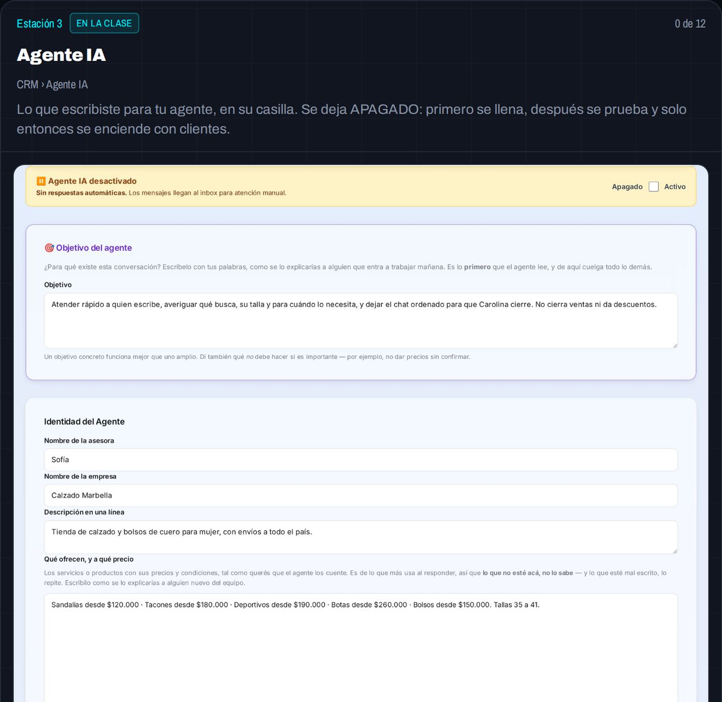Image resolution: width=722 pixels, height=702 pixels.
Task: Toggle the Apagado/Activo agent checkbox
Action: [x=653, y=187]
